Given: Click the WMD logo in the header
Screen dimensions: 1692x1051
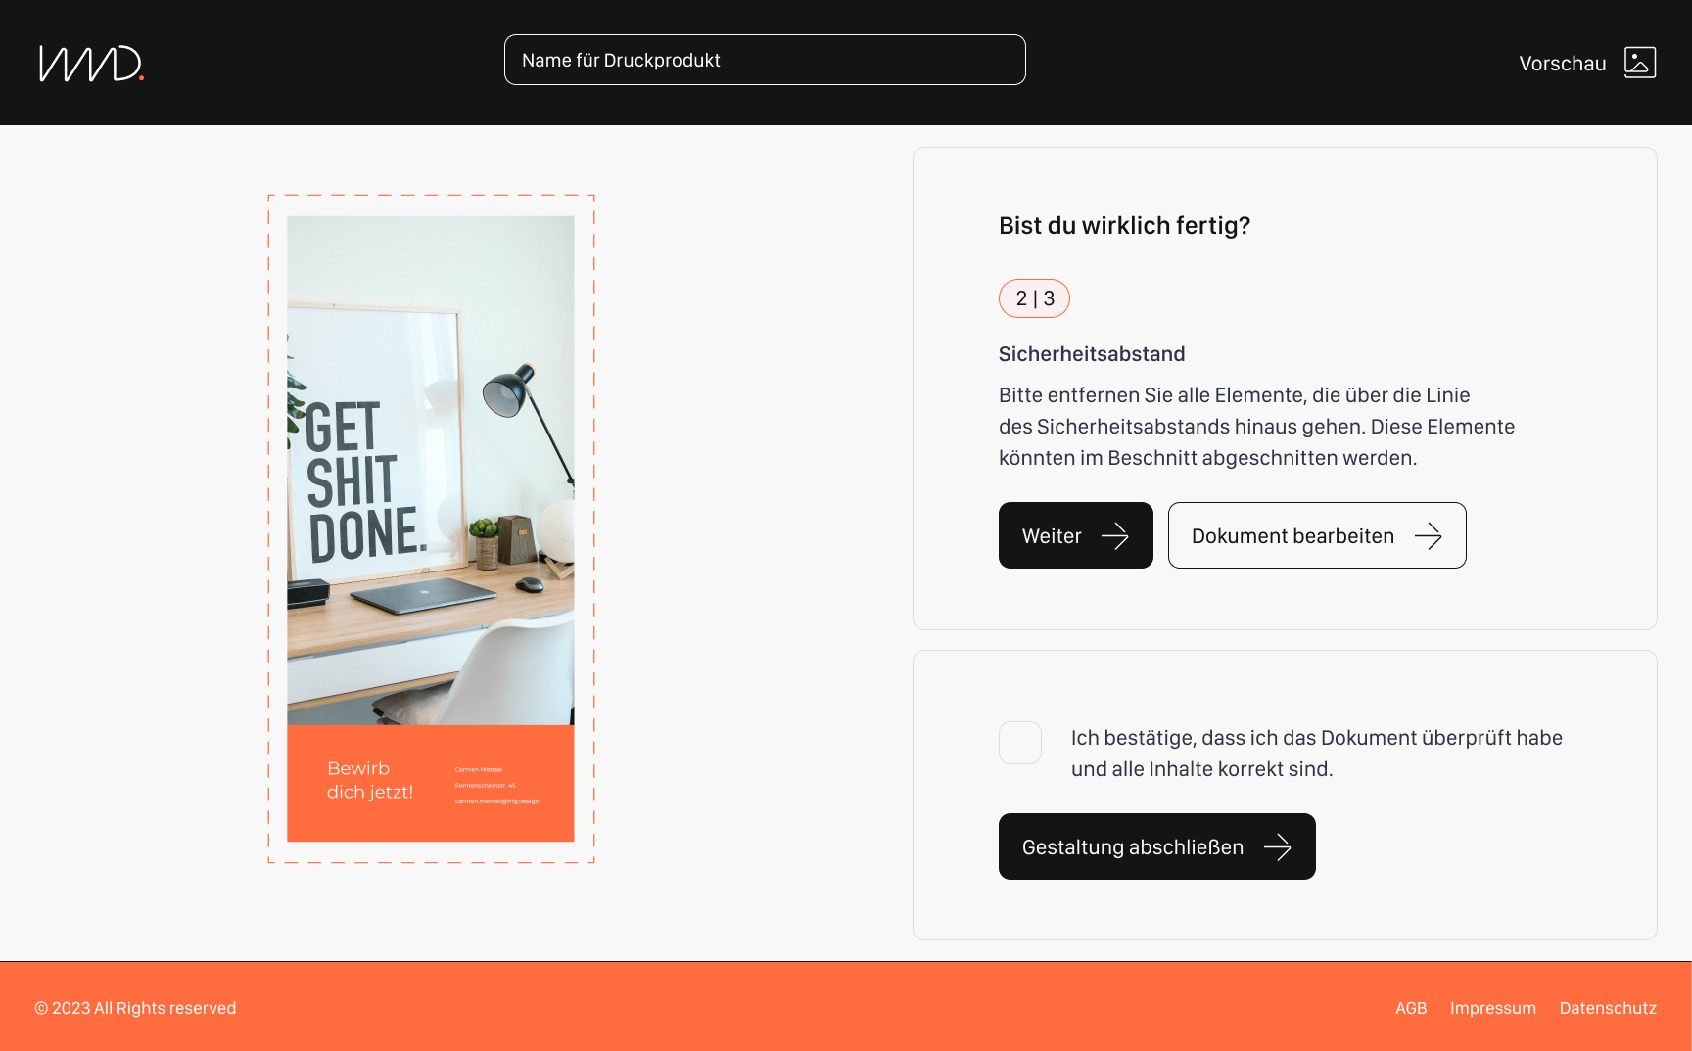Looking at the screenshot, I should click(x=91, y=63).
